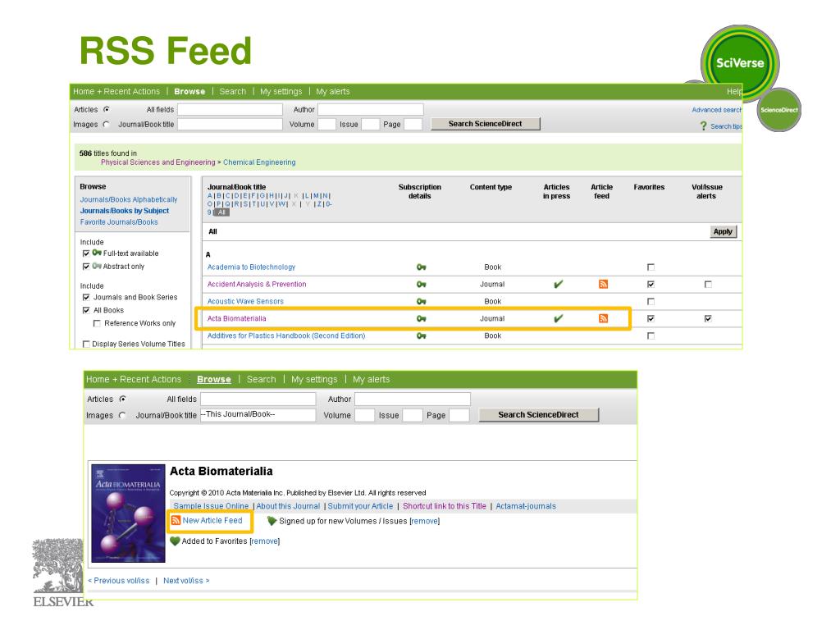840x630 pixels.
Task: Click grey key icon next to Abstract only
Action: [x=97, y=266]
